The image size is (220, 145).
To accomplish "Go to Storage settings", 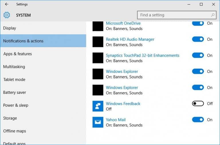I will click(x=43, y=118).
